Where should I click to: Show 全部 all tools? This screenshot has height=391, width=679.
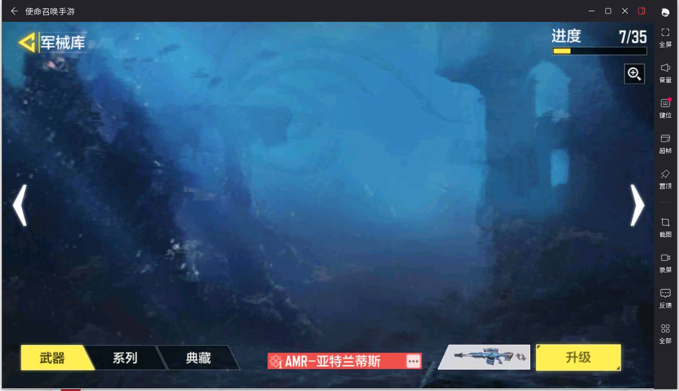pyautogui.click(x=665, y=334)
